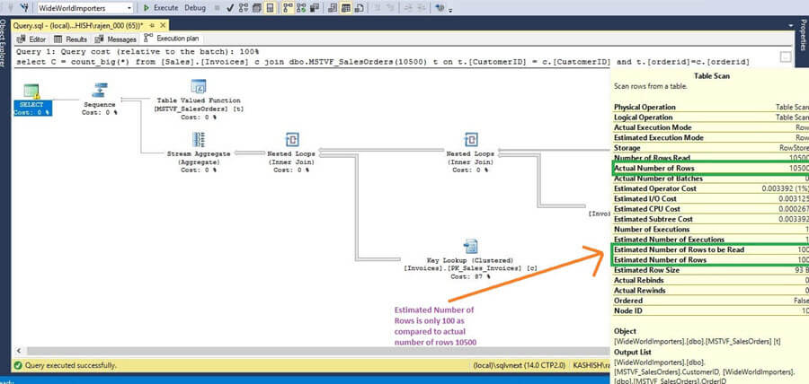Click the [MSTVF_SalesOrders] [t] label
This screenshot has width=809, height=384.
pyautogui.click(x=199, y=109)
